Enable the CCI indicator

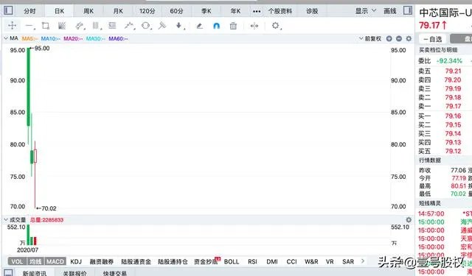pyautogui.click(x=291, y=261)
